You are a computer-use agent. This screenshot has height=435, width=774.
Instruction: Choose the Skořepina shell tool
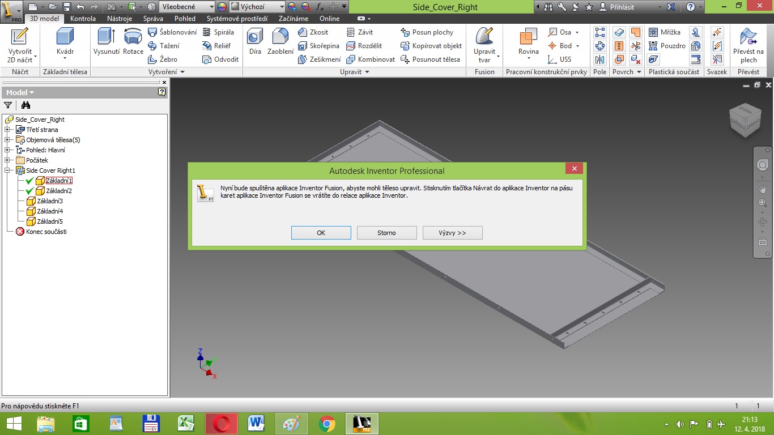[318, 46]
